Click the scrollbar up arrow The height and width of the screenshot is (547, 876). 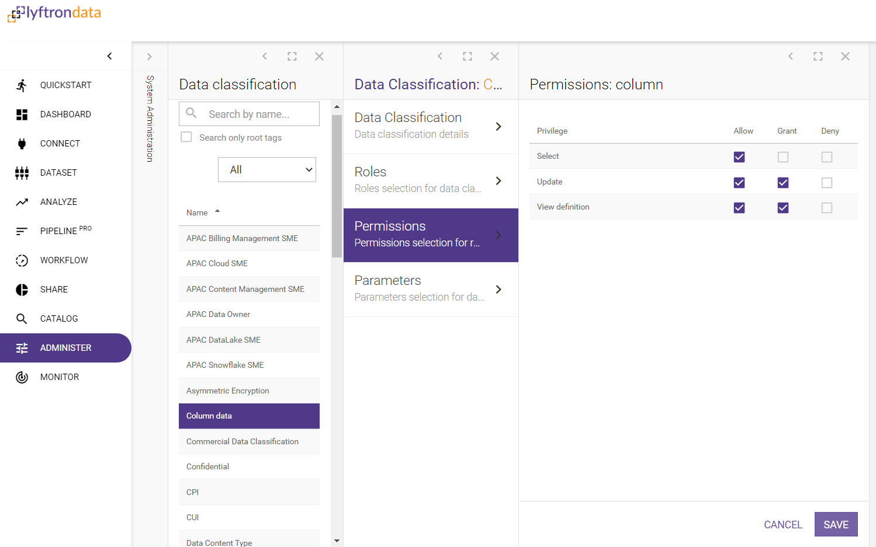tap(337, 107)
